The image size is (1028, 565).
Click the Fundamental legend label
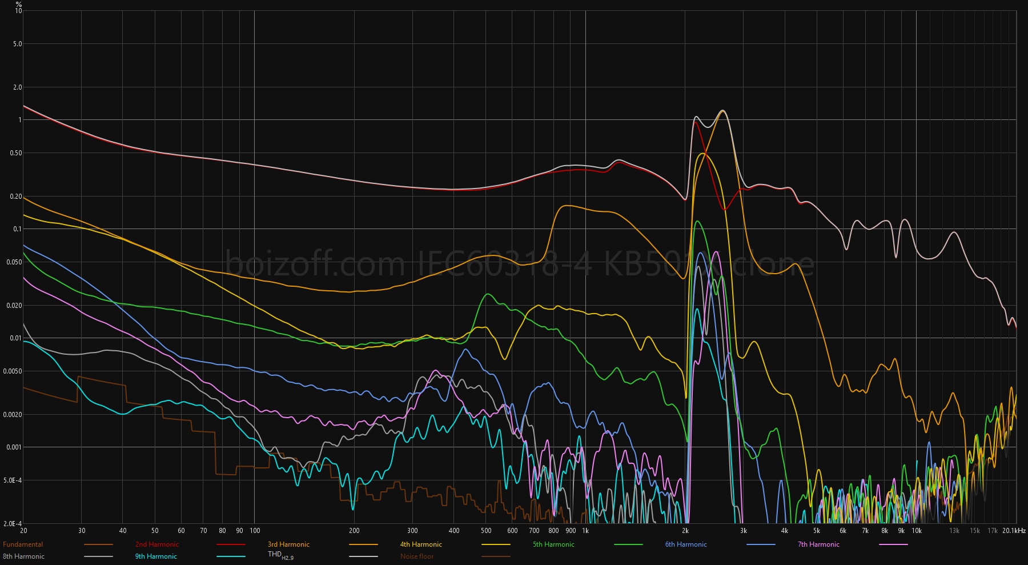pos(23,544)
